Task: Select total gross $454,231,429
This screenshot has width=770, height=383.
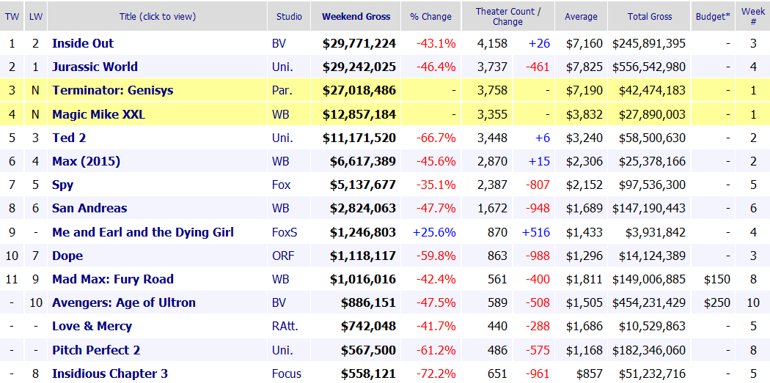Action: tap(649, 303)
